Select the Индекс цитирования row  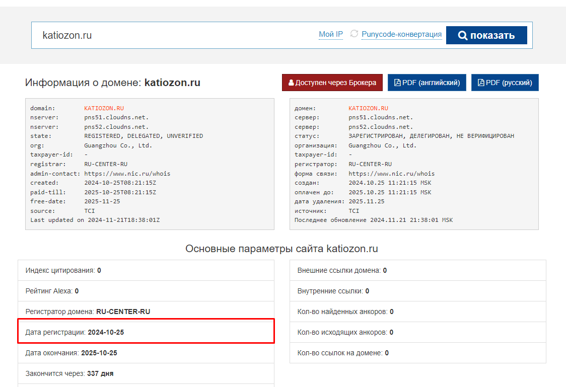pos(146,270)
